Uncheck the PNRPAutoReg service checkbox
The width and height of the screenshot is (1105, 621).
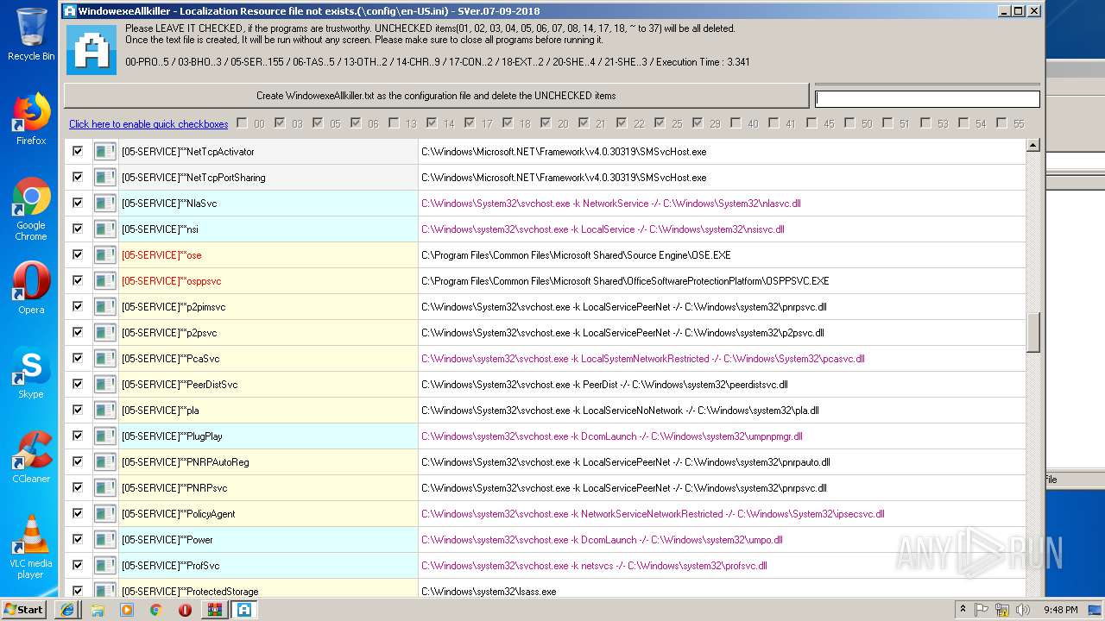tap(78, 461)
